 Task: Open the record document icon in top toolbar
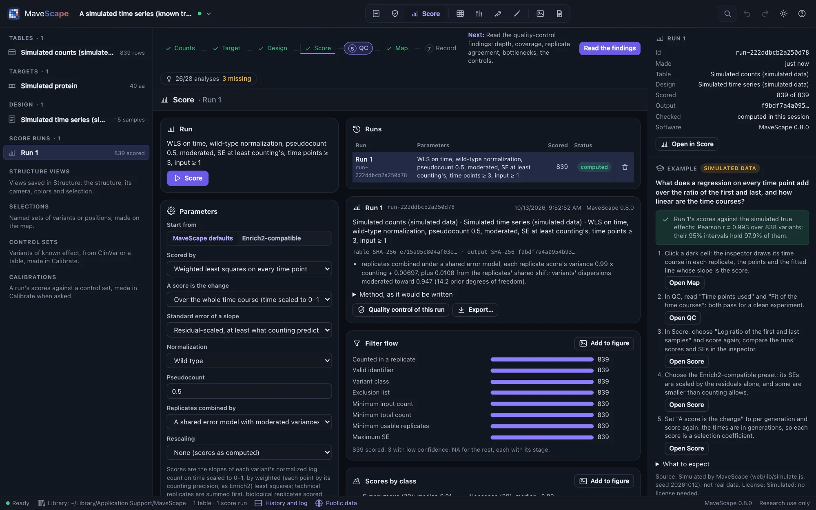(x=559, y=13)
